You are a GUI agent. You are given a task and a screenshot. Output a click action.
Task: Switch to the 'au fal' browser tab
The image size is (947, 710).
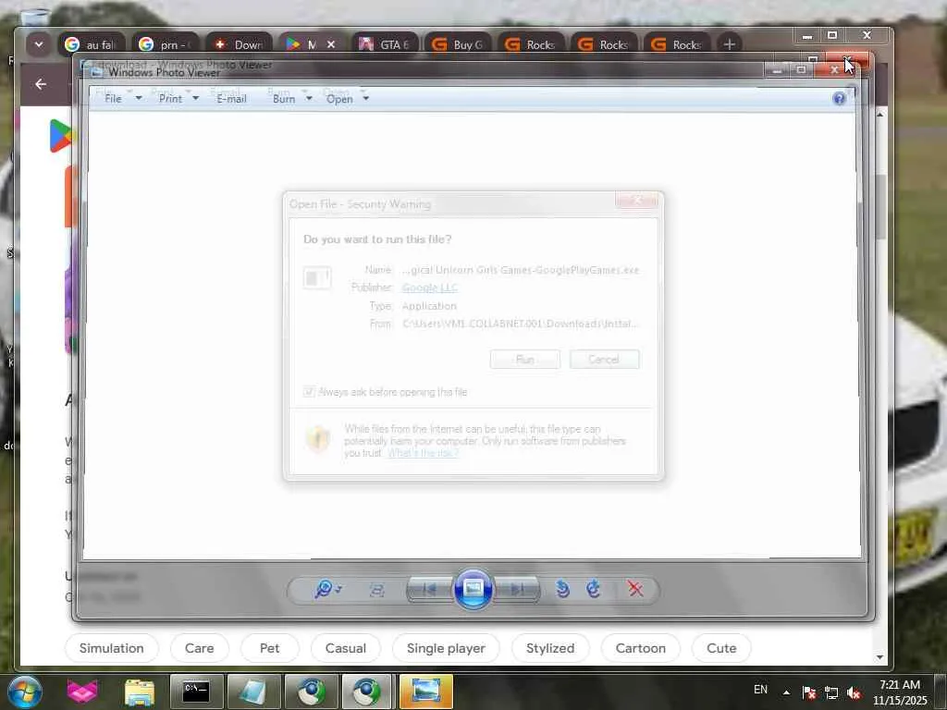92,44
